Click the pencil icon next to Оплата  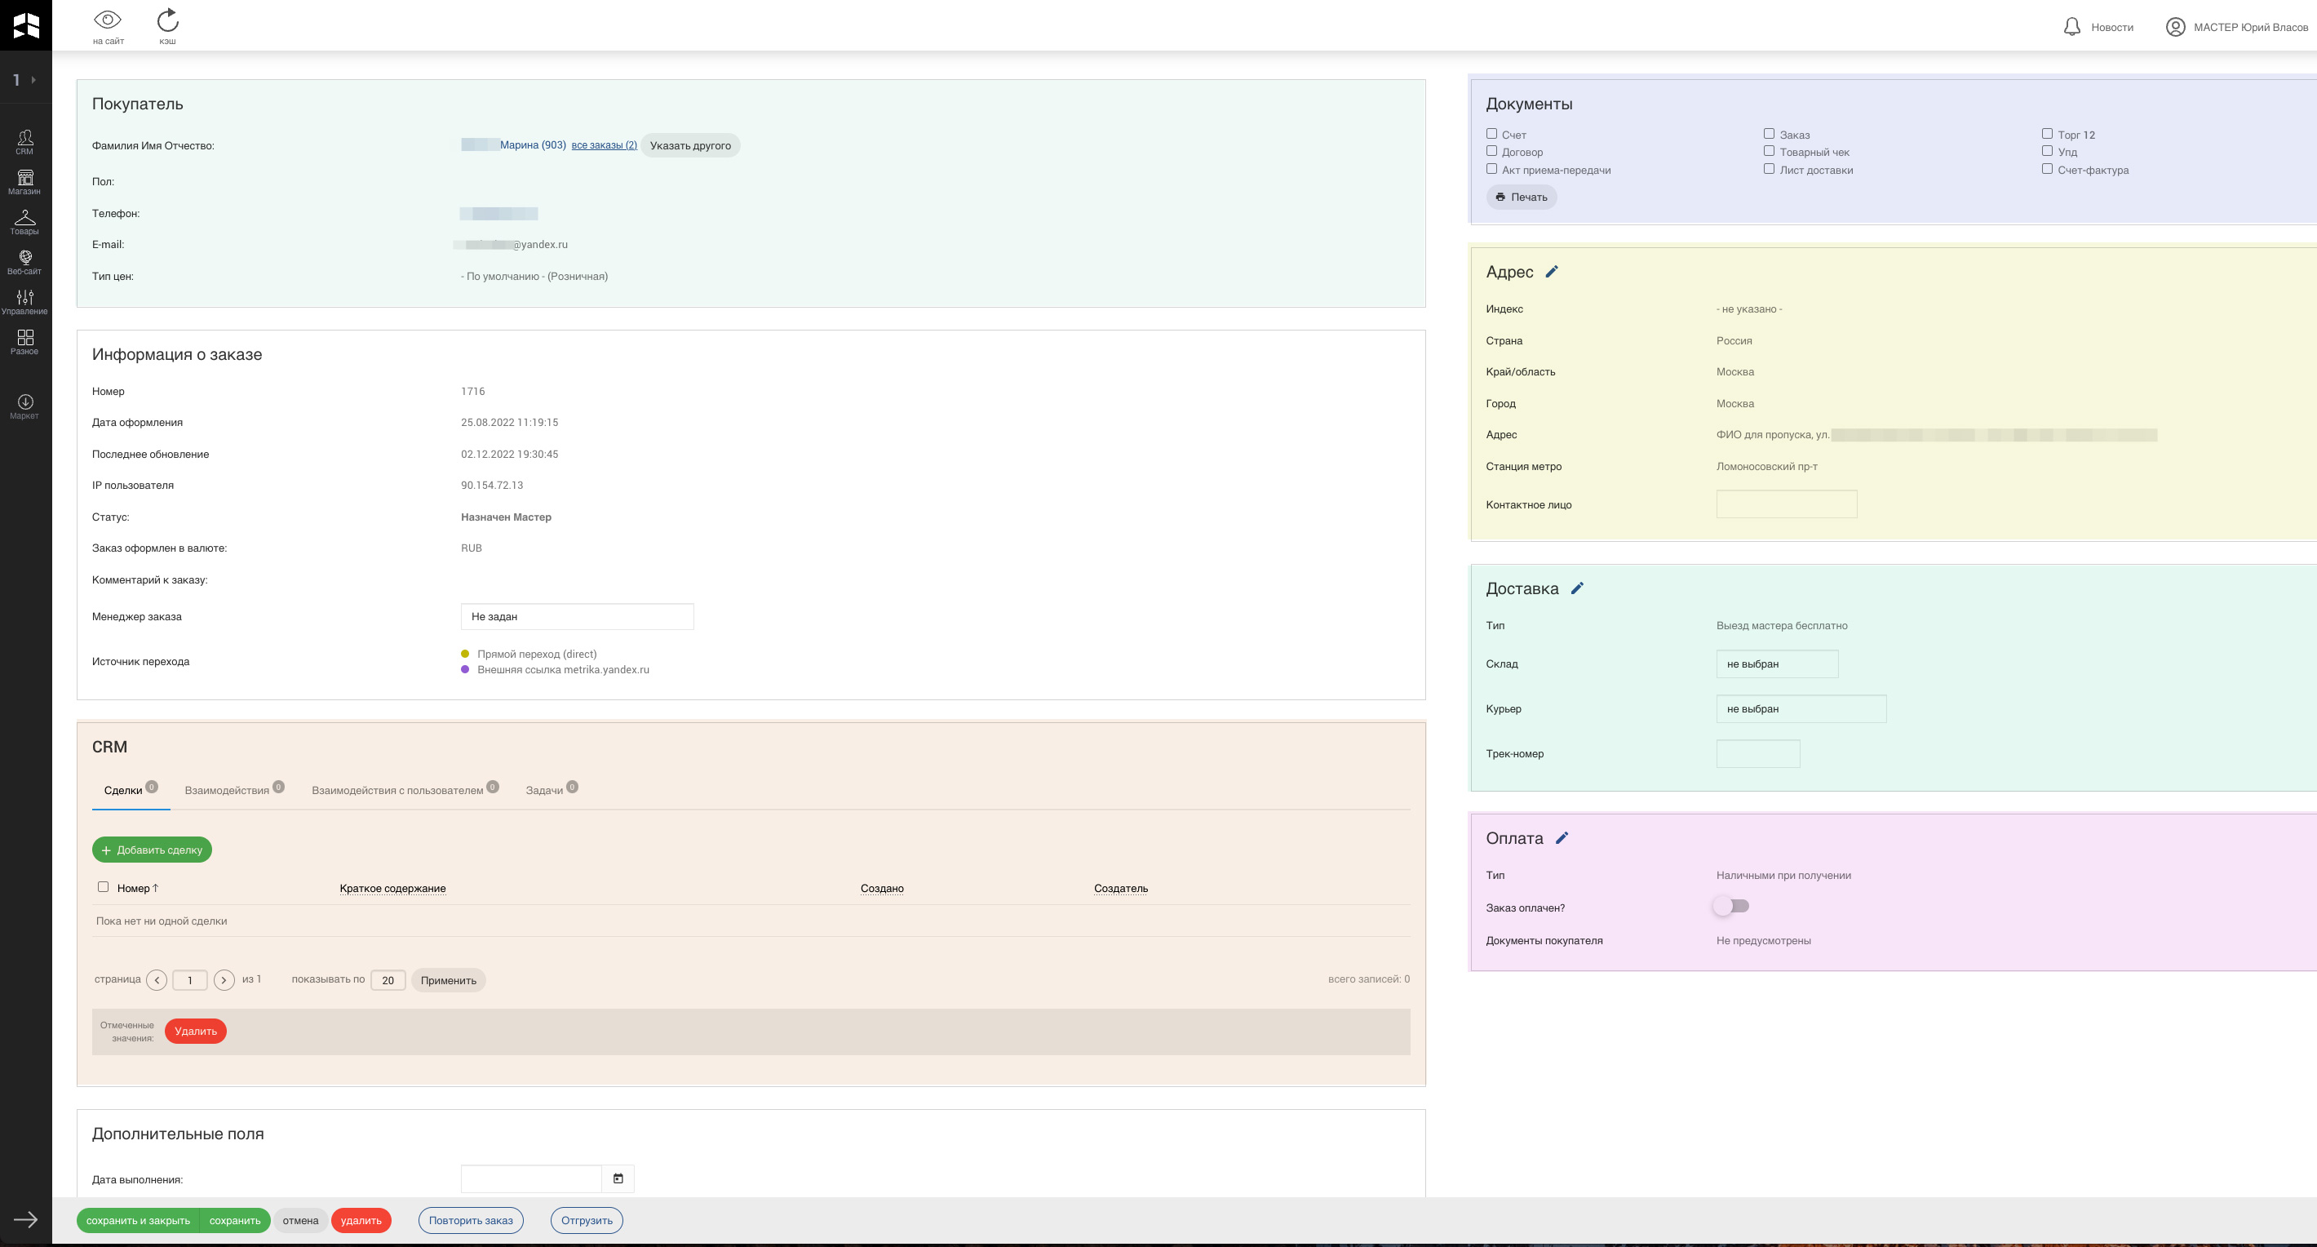coord(1562,837)
